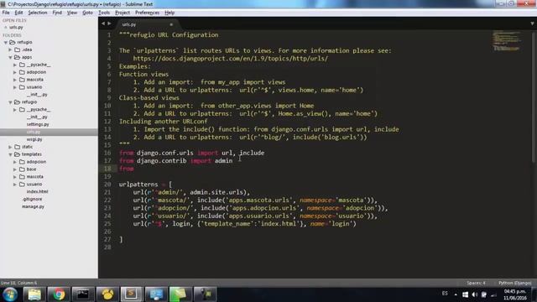Open the File menu
Screen dimensions: 537x302
click(6, 13)
